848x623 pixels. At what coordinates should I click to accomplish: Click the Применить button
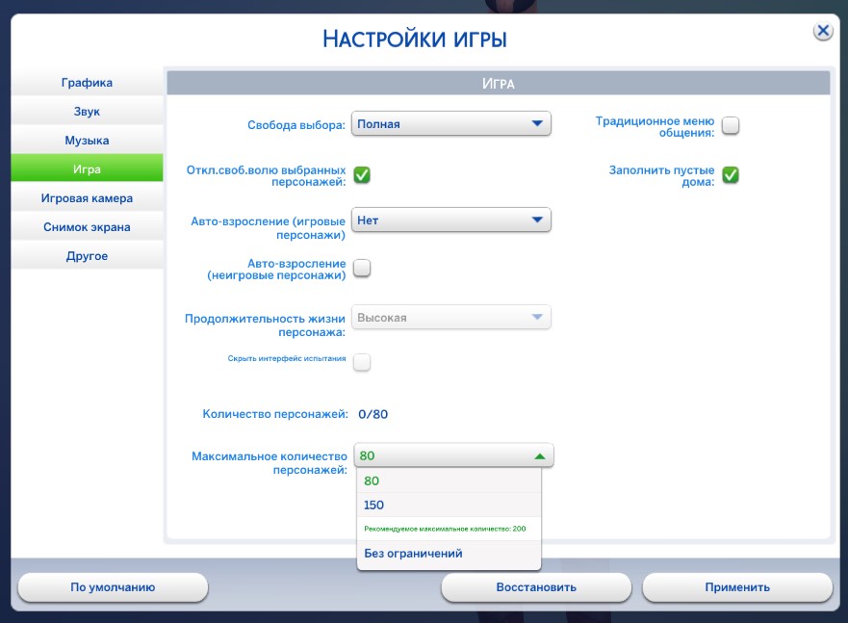pos(737,587)
